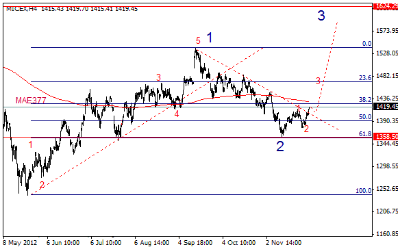The height and width of the screenshot is (247, 398).
Task: Click the 1573.95 price scale value
Action: (387, 31)
